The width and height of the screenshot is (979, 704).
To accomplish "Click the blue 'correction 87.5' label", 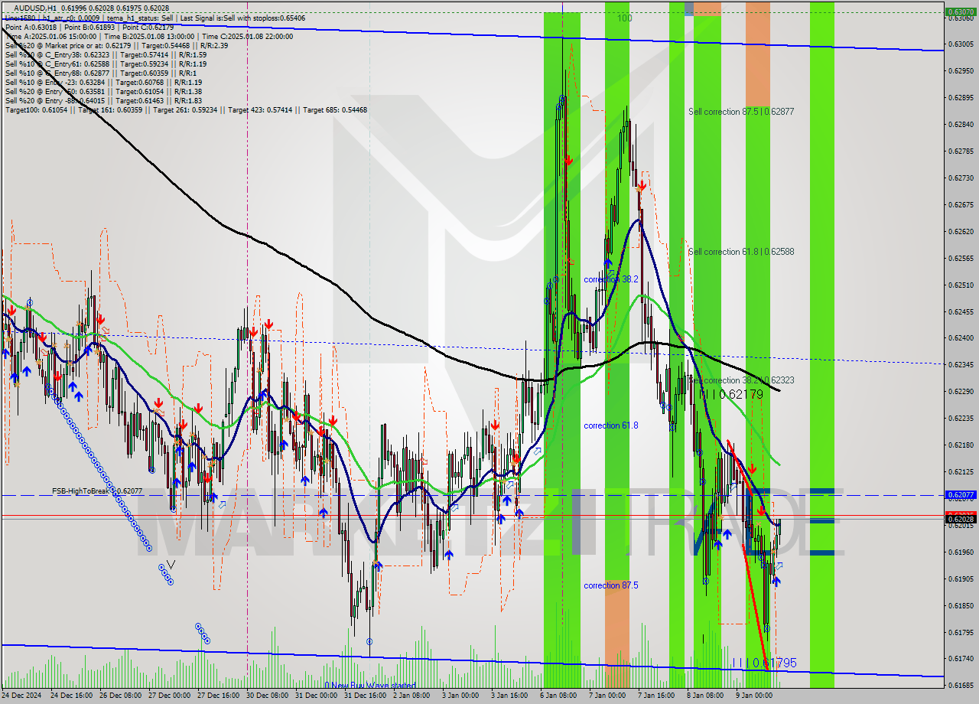I will click(x=610, y=585).
